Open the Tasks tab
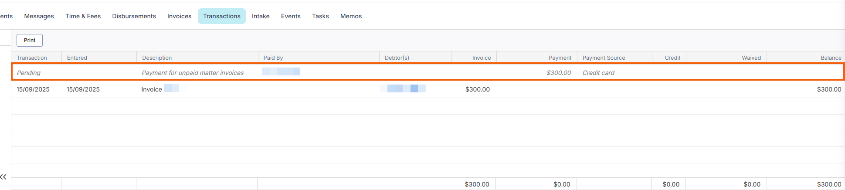The image size is (845, 190). click(x=320, y=16)
